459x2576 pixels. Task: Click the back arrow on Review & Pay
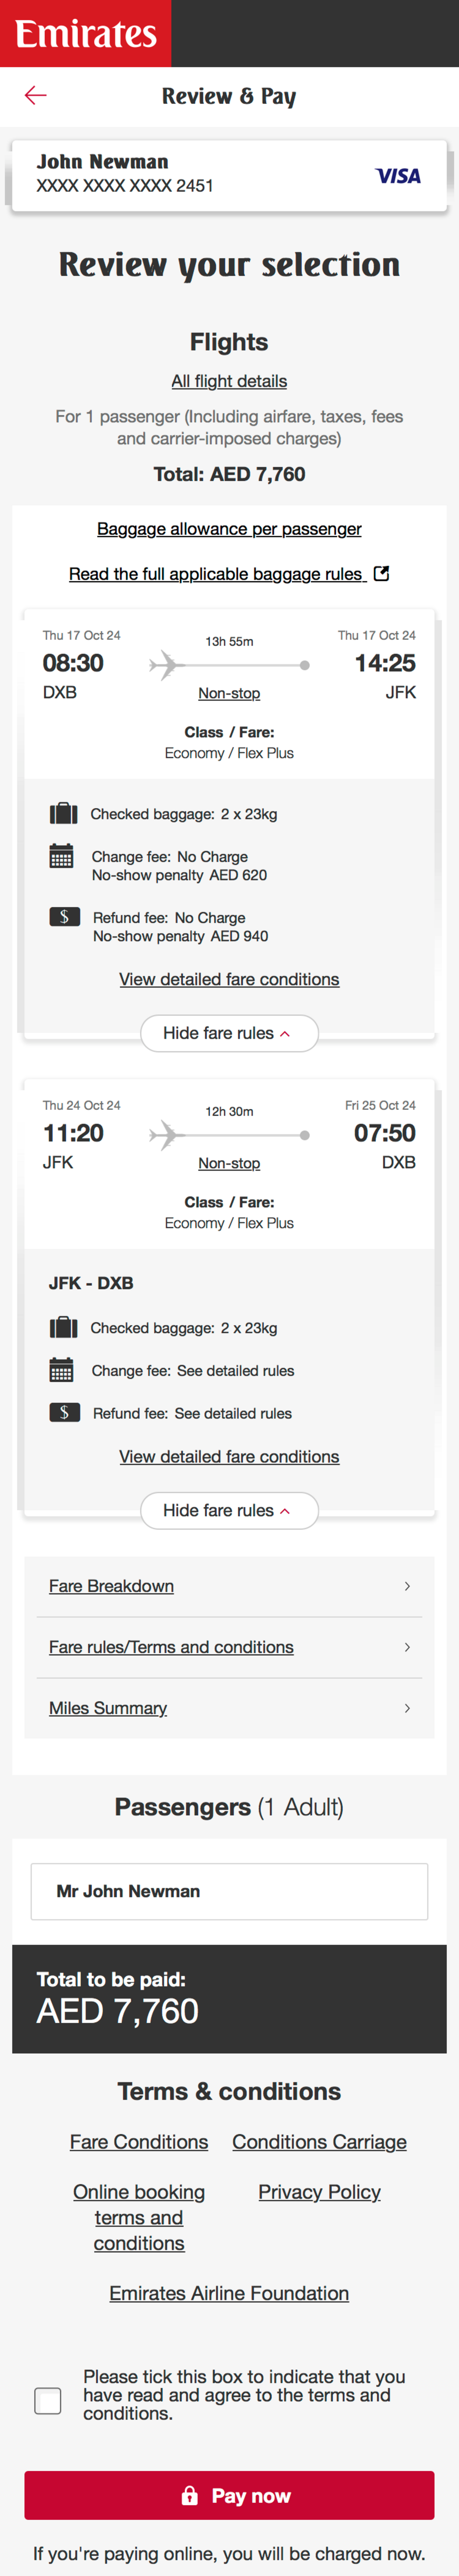pyautogui.click(x=34, y=95)
